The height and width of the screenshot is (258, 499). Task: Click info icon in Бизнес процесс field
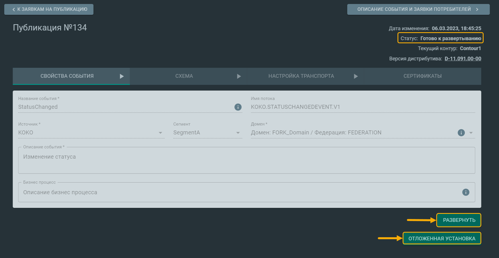(x=465, y=192)
